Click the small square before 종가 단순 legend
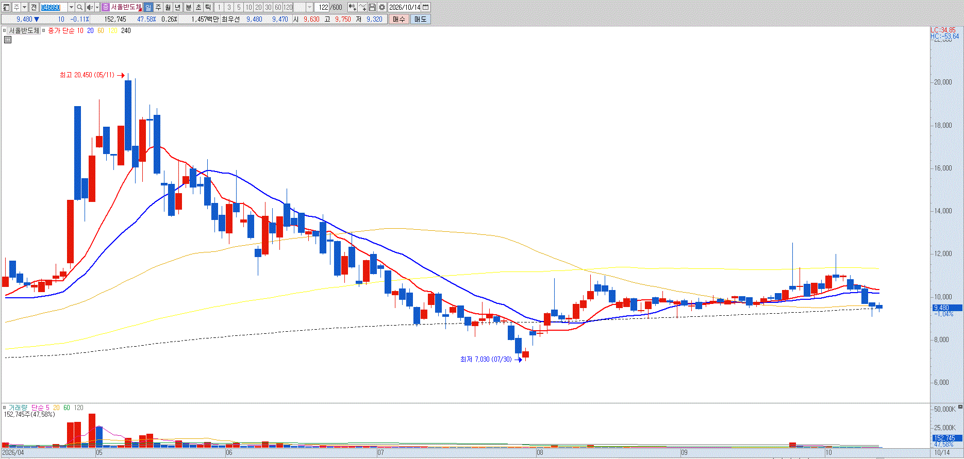 [44, 30]
